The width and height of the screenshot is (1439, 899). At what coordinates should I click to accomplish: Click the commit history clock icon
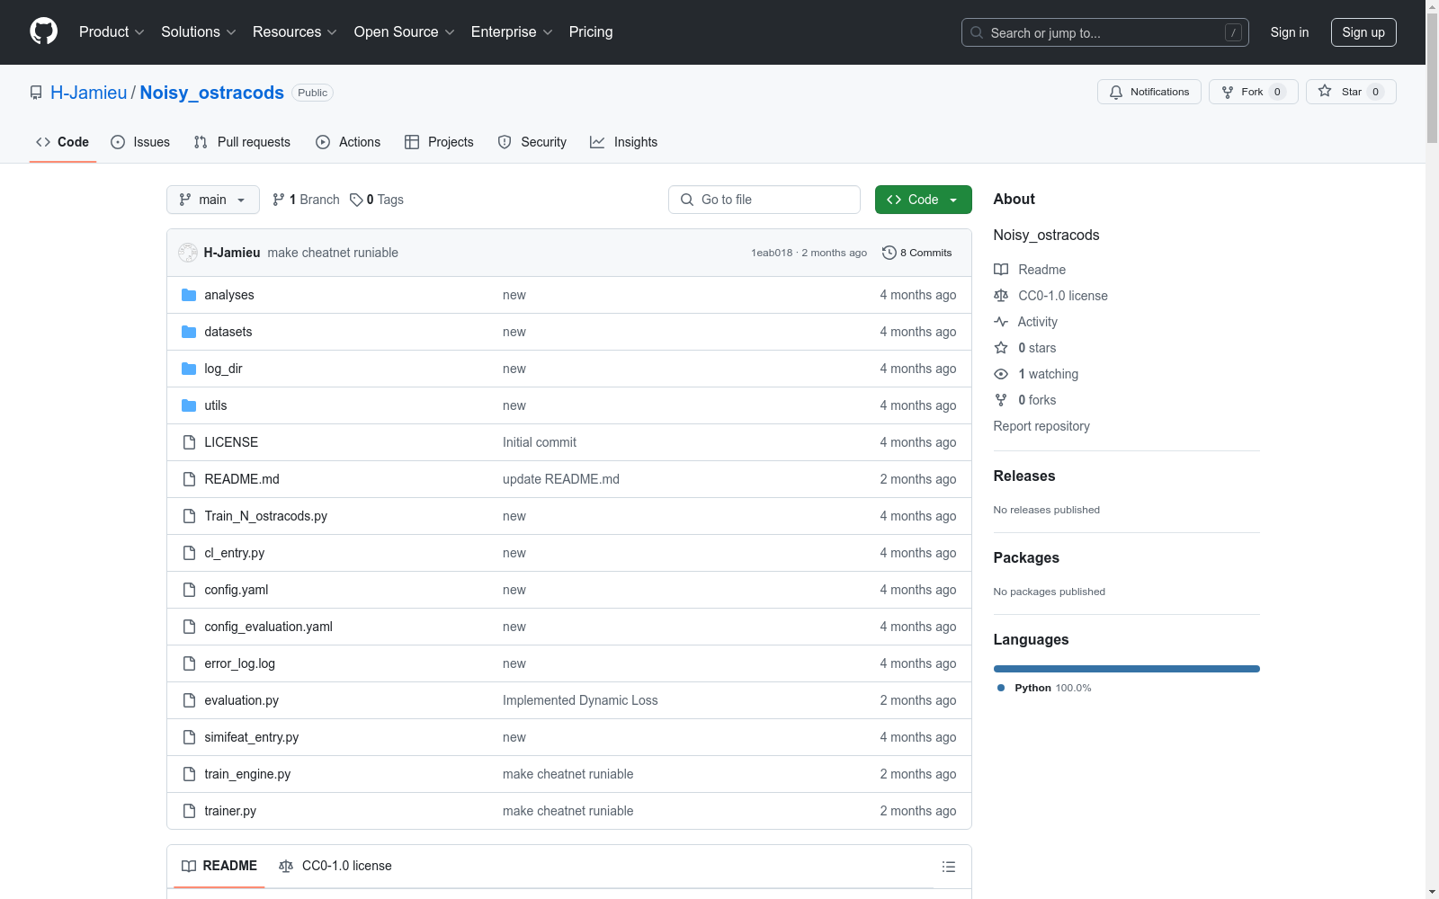tap(889, 253)
